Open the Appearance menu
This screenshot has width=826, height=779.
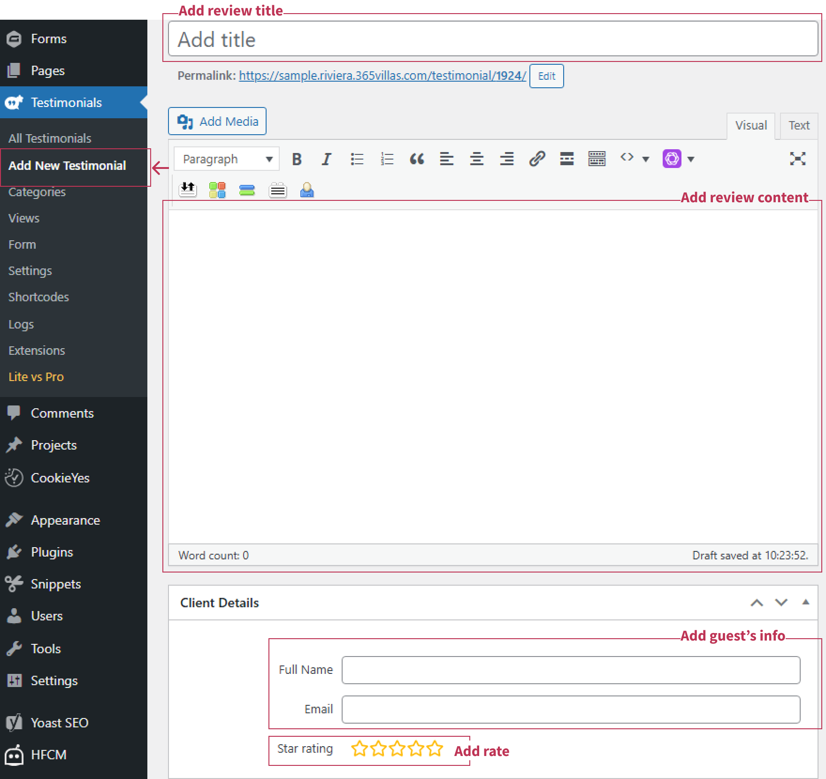pos(74,520)
